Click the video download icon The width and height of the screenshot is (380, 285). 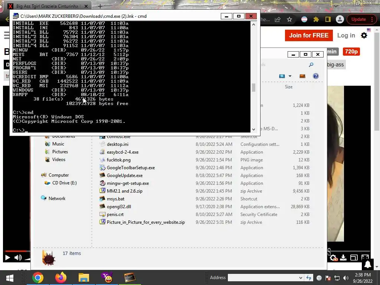pos(343,258)
